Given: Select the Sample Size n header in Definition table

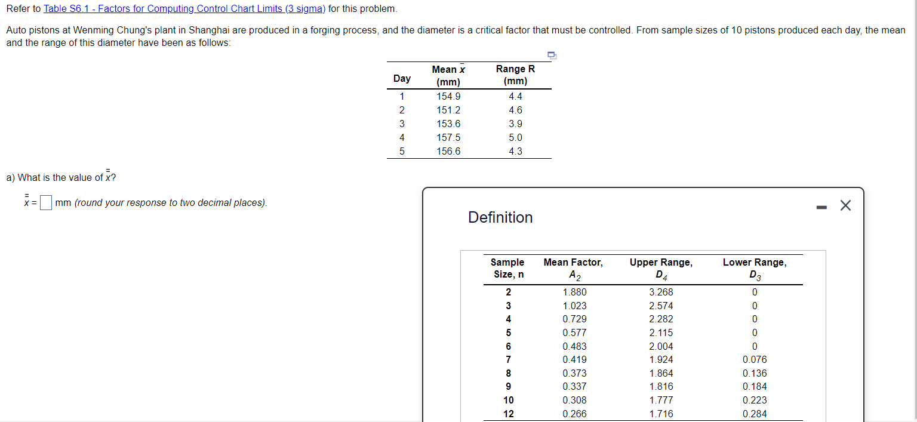Looking at the screenshot, I should click(507, 267).
